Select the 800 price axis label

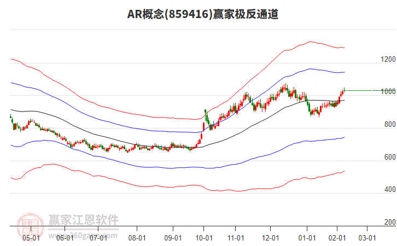coord(390,124)
